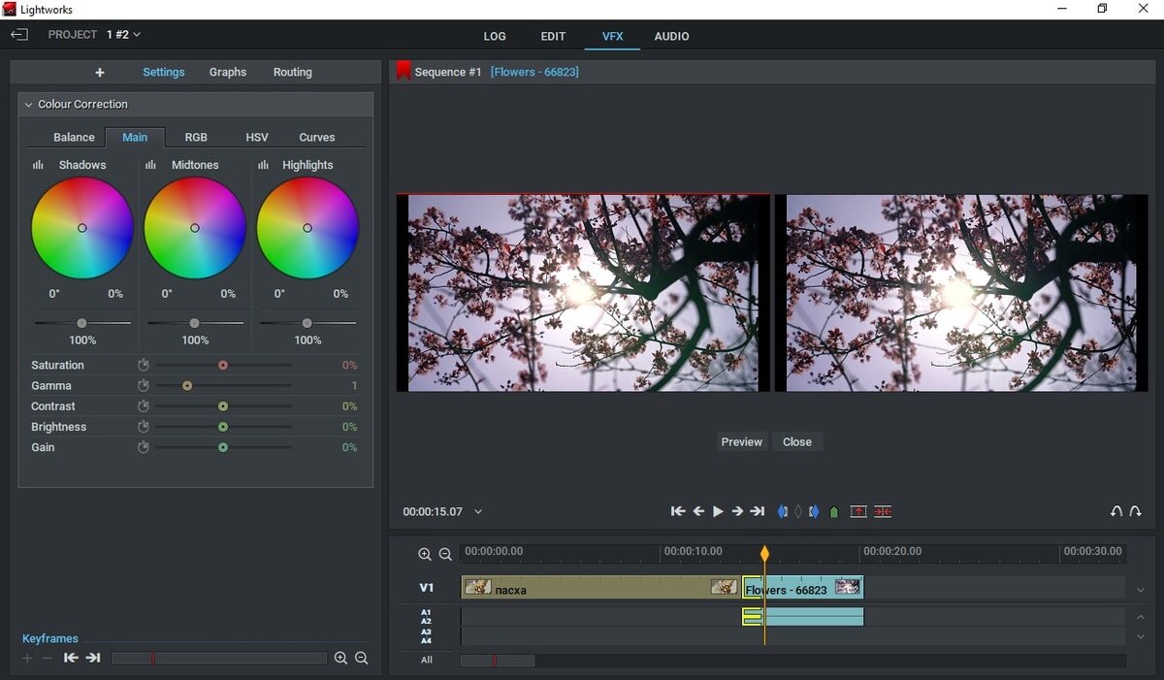Click the Close button below the viewer
This screenshot has width=1164, height=680.
[796, 441]
